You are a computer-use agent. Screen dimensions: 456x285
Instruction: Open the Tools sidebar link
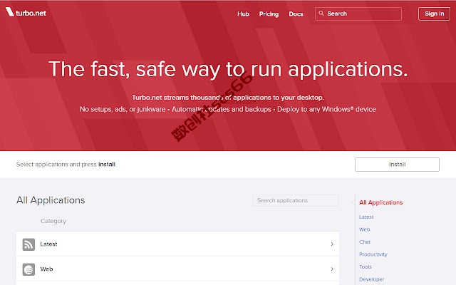click(366, 266)
